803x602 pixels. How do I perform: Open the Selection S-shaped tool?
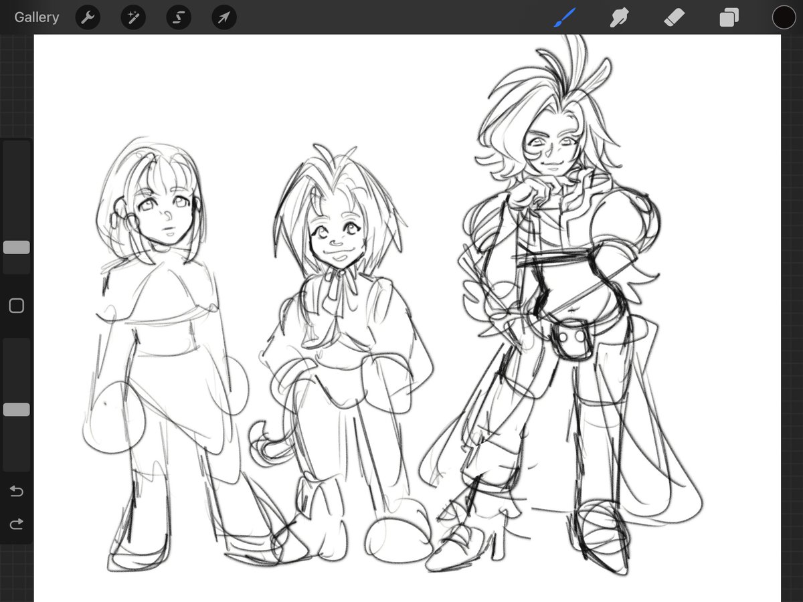coord(179,17)
